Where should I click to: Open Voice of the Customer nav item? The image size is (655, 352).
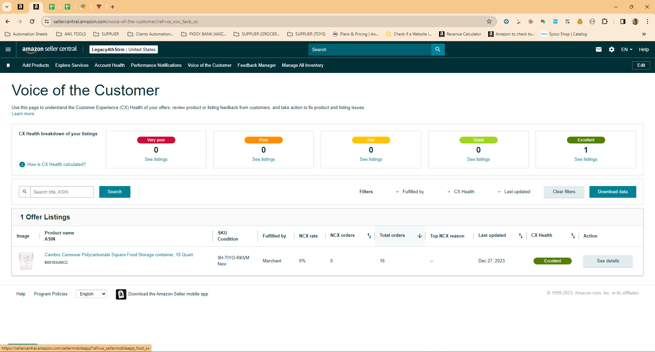click(x=209, y=65)
